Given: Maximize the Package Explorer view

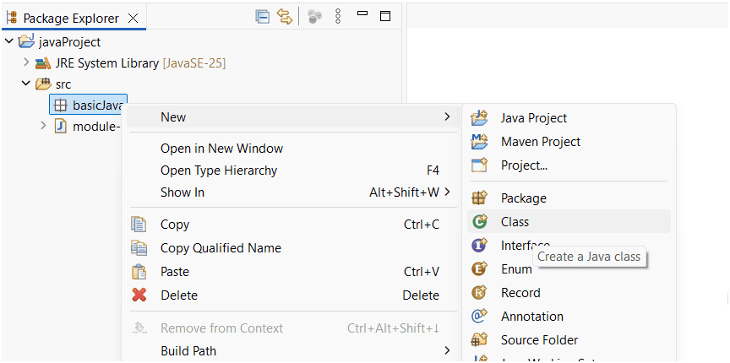Looking at the screenshot, I should pos(385,16).
